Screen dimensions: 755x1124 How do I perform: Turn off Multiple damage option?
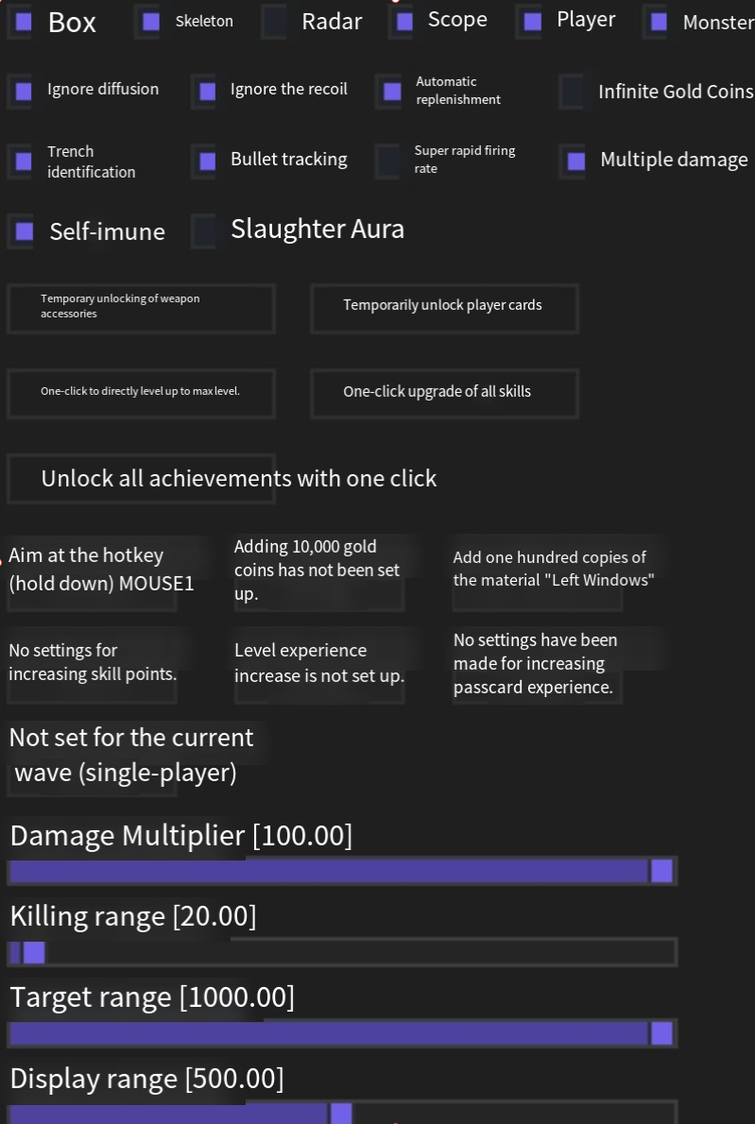(x=575, y=161)
